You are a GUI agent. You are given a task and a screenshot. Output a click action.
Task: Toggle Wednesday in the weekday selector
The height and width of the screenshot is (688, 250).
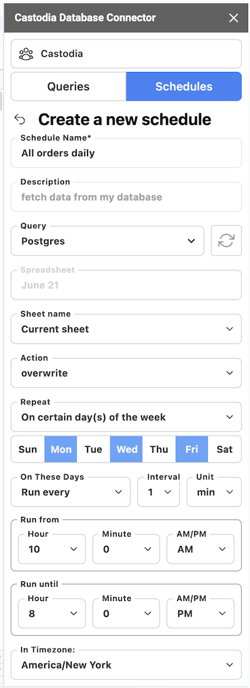[126, 450]
